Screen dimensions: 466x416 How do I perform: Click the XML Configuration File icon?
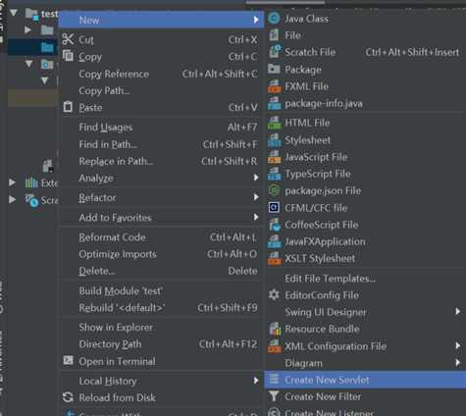click(x=274, y=346)
